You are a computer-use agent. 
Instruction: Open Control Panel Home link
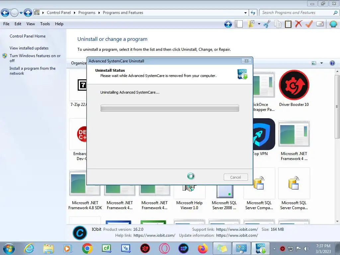tap(28, 36)
